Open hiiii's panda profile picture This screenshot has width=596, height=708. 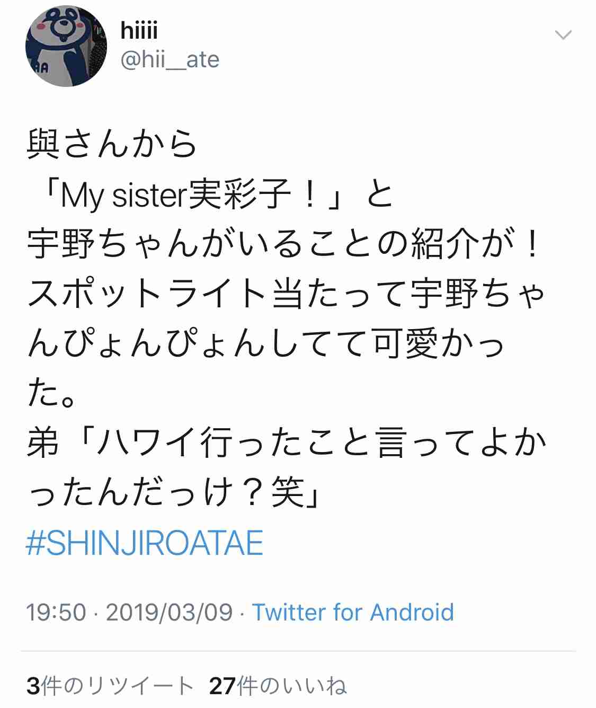(66, 46)
